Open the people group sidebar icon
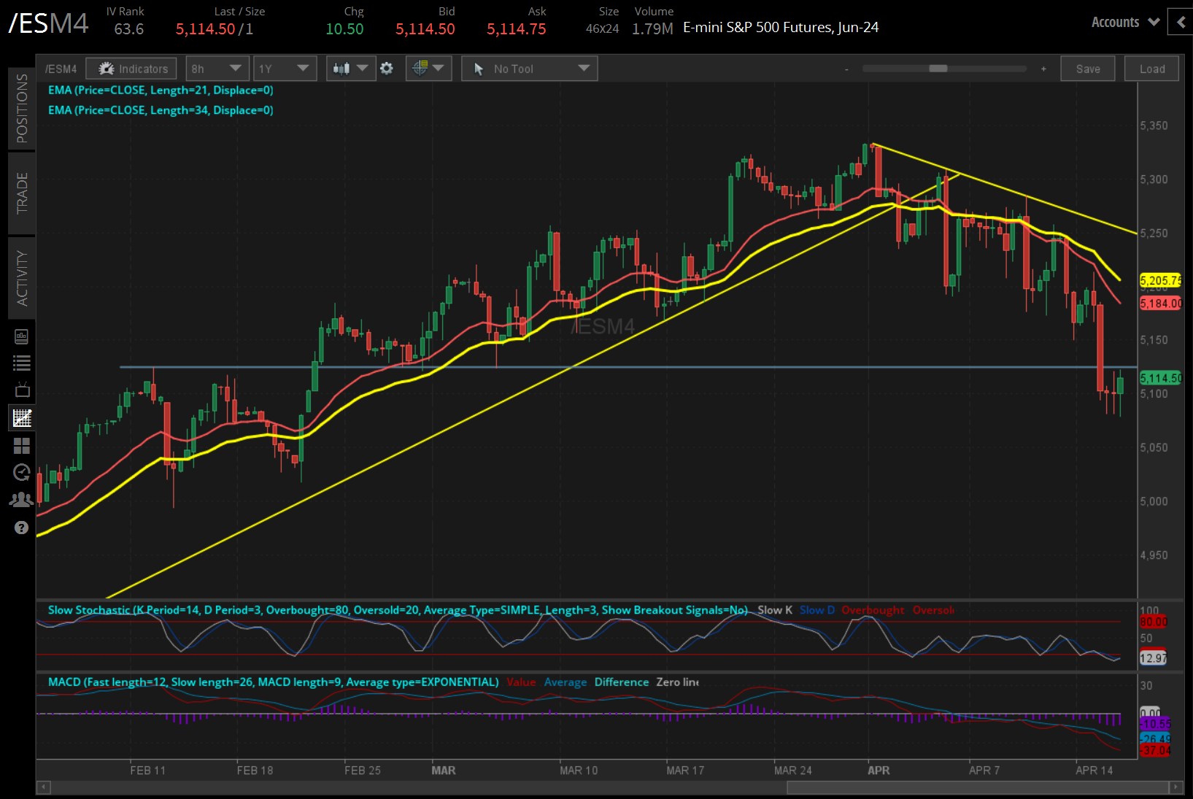Viewport: 1193px width, 799px height. click(22, 500)
